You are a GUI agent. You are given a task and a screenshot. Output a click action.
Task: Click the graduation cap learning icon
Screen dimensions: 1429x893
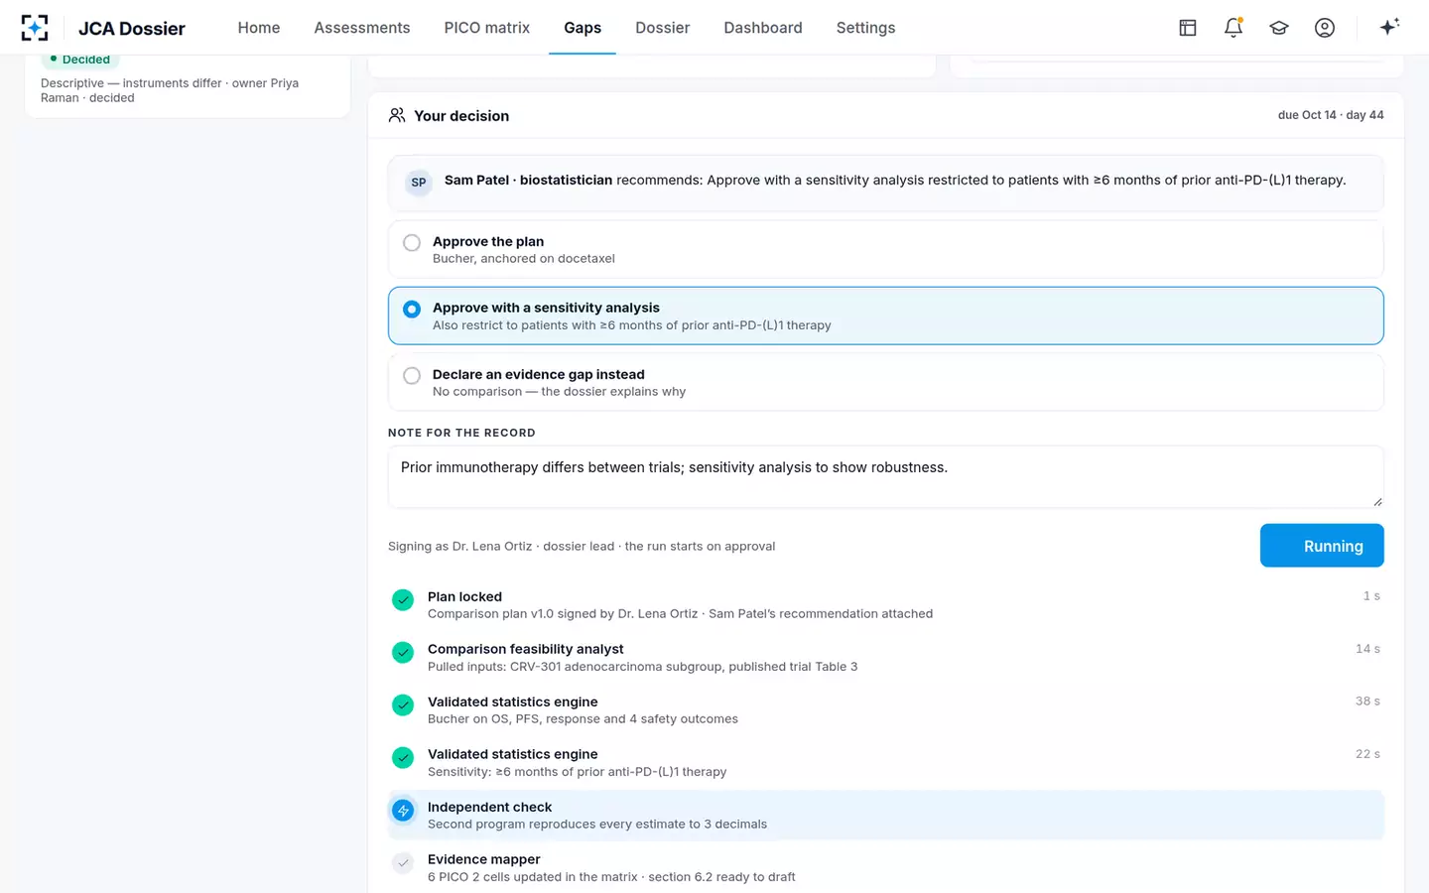tap(1279, 28)
